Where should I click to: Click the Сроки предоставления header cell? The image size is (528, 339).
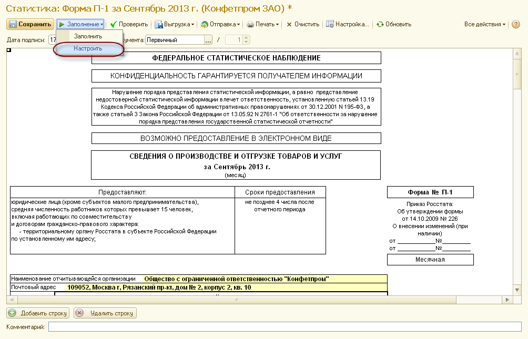280,192
